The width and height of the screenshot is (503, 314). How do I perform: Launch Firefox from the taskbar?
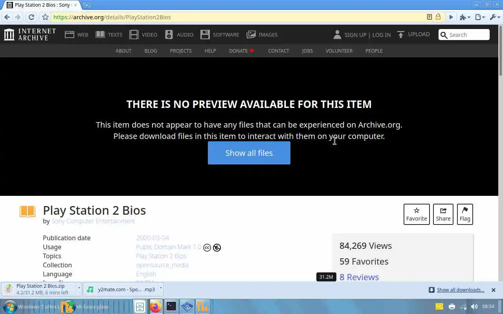[155, 307]
